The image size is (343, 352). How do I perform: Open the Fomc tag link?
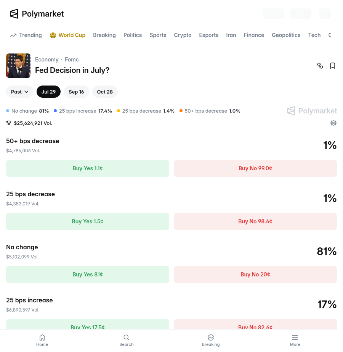pyautogui.click(x=72, y=60)
